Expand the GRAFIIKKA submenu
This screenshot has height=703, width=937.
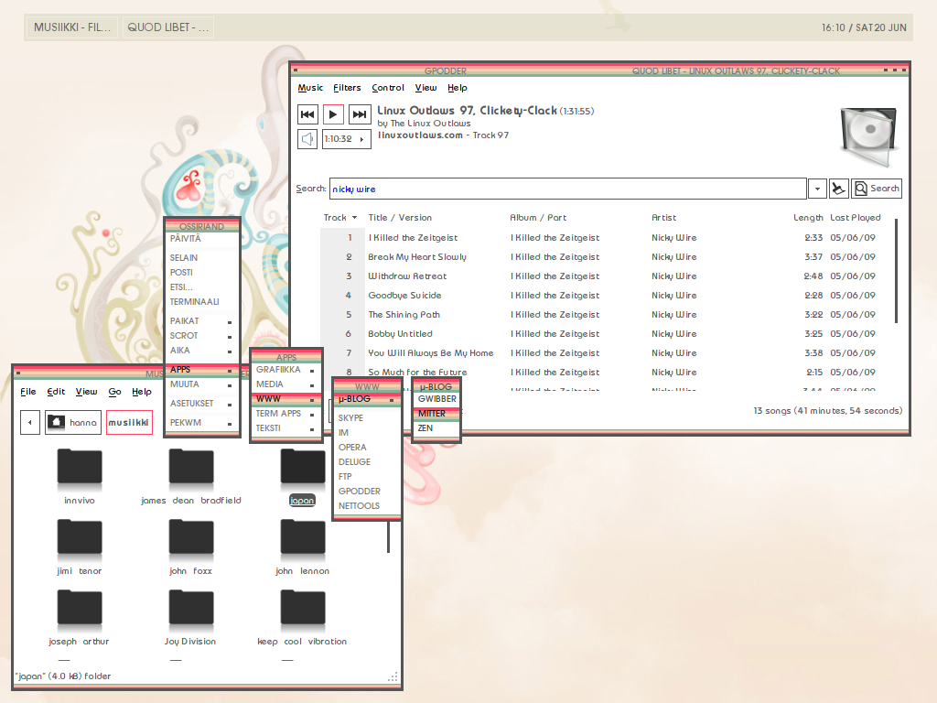286,370
